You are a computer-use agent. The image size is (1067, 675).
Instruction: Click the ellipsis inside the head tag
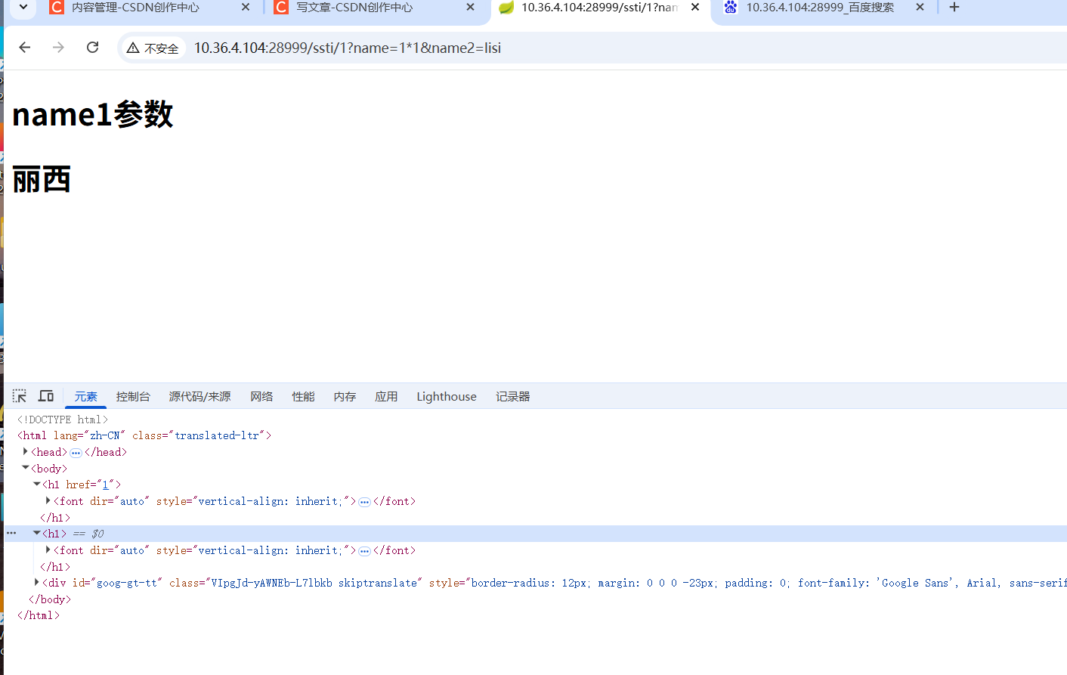[76, 453]
